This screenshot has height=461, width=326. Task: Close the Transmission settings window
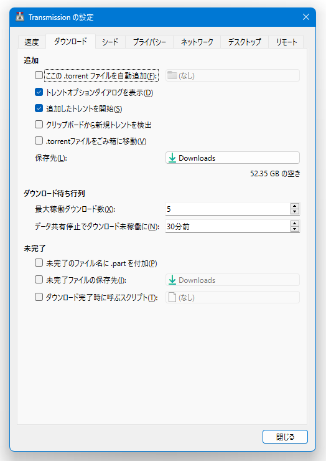point(306,17)
